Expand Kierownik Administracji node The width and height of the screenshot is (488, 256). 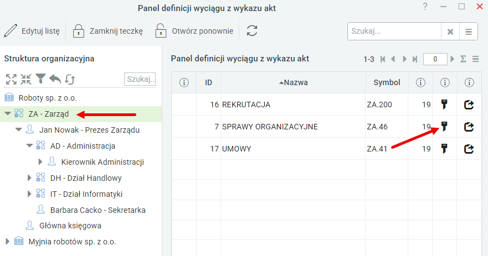coord(40,161)
